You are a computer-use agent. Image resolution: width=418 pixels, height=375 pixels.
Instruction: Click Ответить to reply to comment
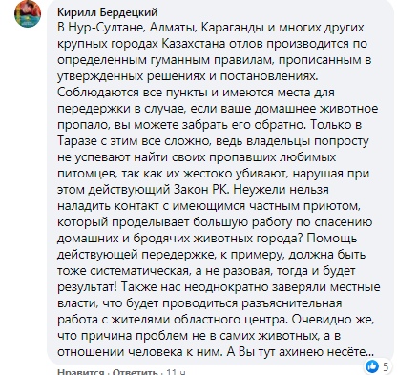click(136, 372)
